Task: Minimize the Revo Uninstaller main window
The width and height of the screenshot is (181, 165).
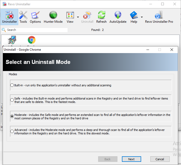Action: [151, 4]
